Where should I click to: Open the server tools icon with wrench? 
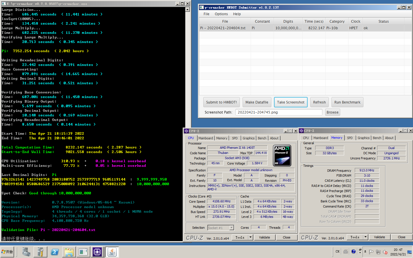40,252
